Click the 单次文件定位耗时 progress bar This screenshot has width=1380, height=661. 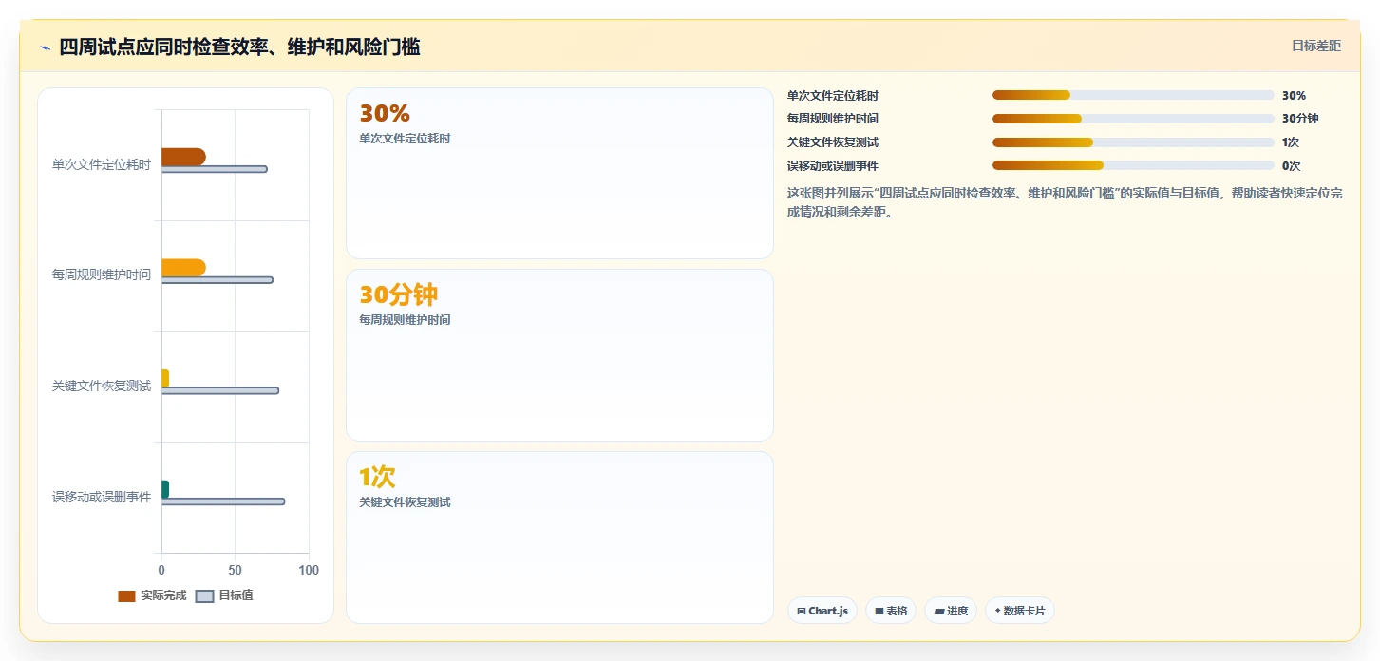coord(1133,95)
